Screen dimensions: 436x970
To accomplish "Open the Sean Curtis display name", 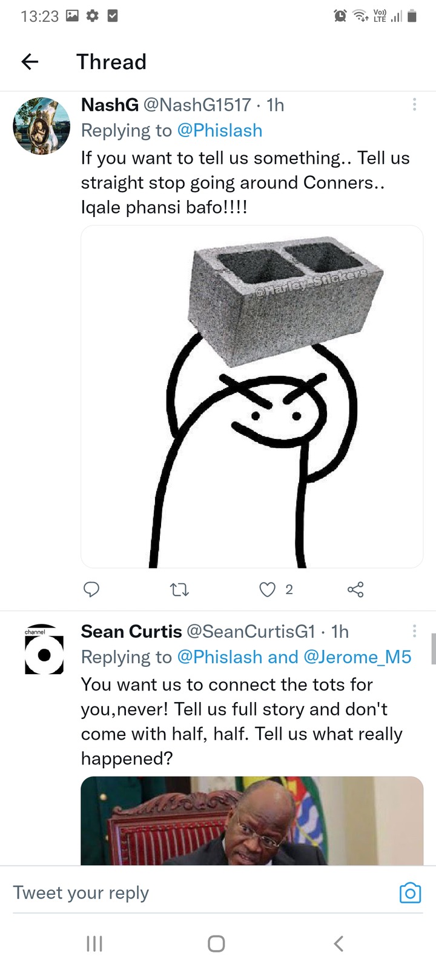I will 131,632.
